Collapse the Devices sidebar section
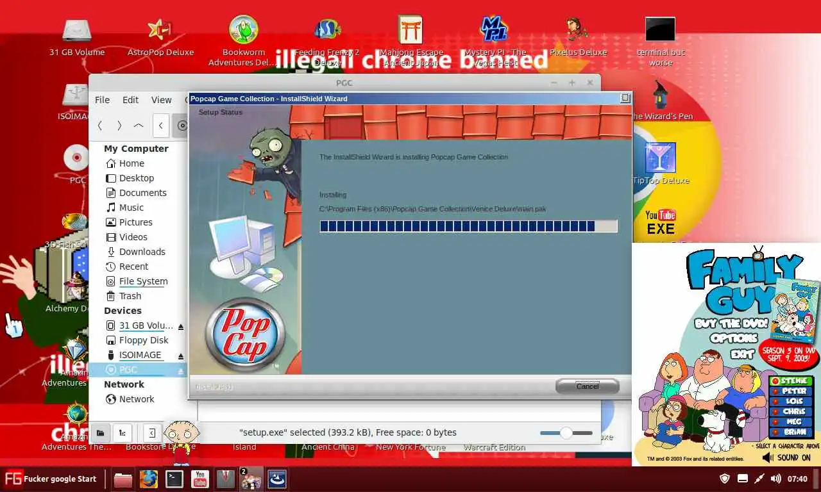The height and width of the screenshot is (492, 821). (123, 311)
